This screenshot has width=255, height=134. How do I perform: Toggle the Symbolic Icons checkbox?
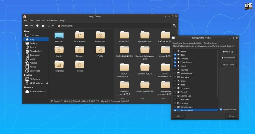coord(221,109)
